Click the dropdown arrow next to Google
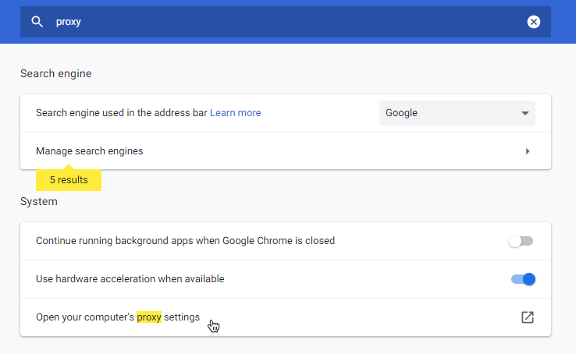 525,113
